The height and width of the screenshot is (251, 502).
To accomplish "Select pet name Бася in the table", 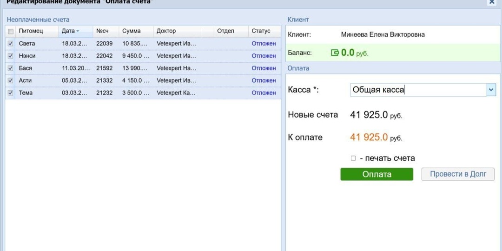I will point(25,68).
